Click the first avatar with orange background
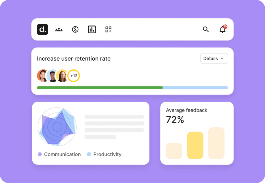This screenshot has height=183, width=265. pos(42,76)
